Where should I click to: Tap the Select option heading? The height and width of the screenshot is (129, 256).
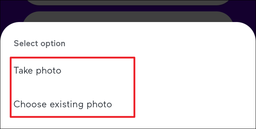click(39, 44)
